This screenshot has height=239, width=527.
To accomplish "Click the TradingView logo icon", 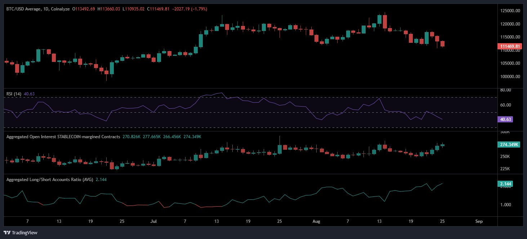I will pyautogui.click(x=7, y=233).
